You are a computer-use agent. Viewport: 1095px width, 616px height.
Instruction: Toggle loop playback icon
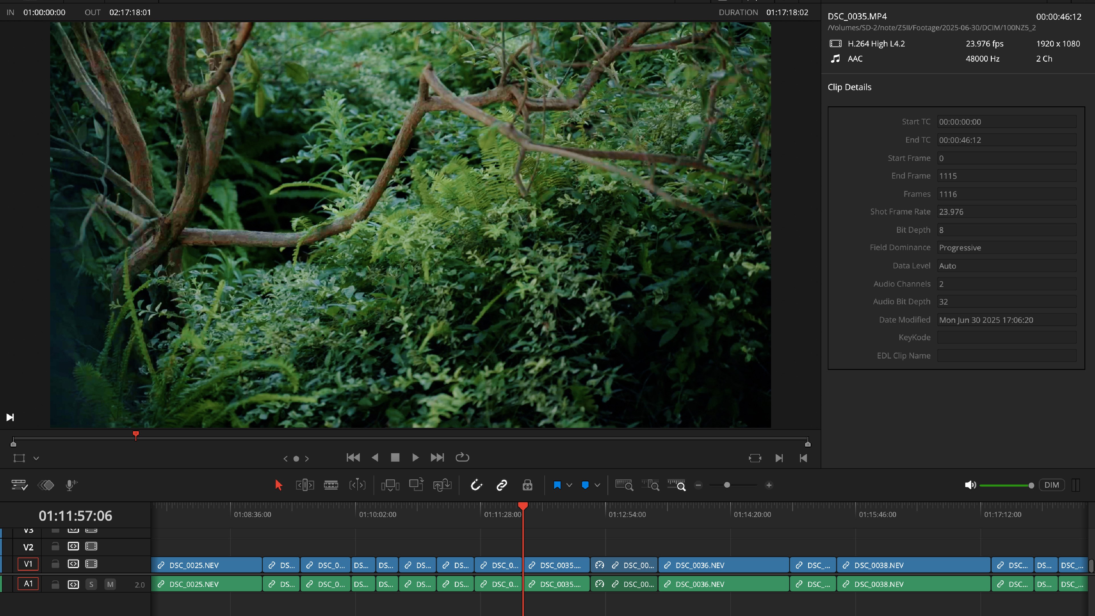pyautogui.click(x=462, y=457)
